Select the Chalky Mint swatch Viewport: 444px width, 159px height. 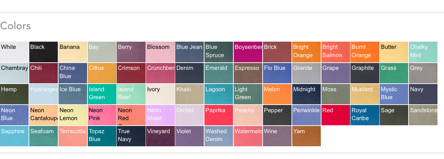[x=423, y=52]
